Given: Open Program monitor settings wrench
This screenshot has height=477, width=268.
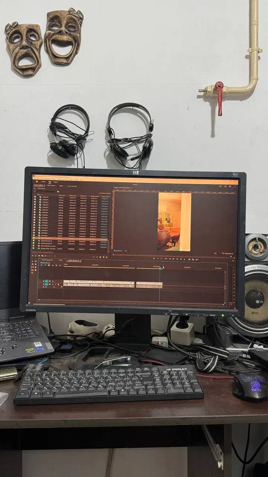Looking at the screenshot, I should pos(223,253).
